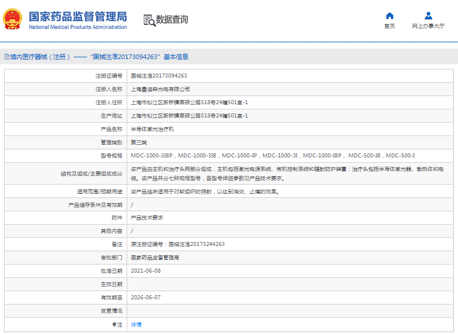Click registrant name 上海曼迪森光电有限公司
Image resolution: width=458 pixels, height=334 pixels.
[x=160, y=89]
